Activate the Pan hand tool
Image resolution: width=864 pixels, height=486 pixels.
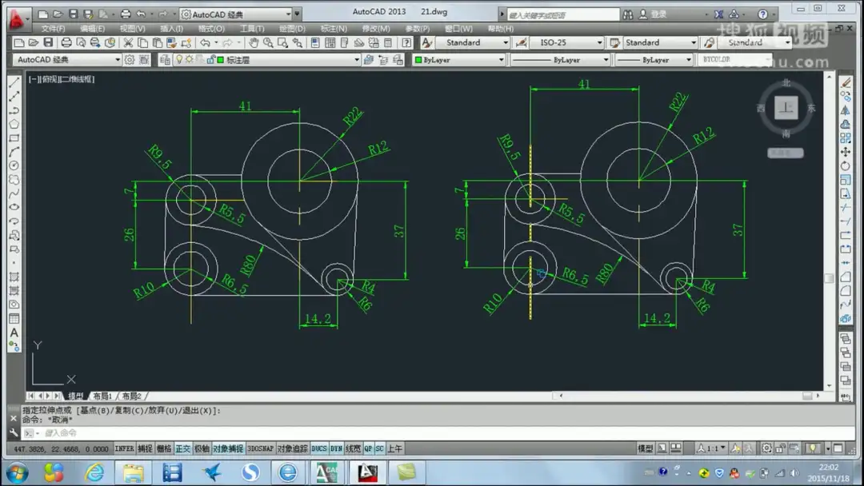click(254, 42)
